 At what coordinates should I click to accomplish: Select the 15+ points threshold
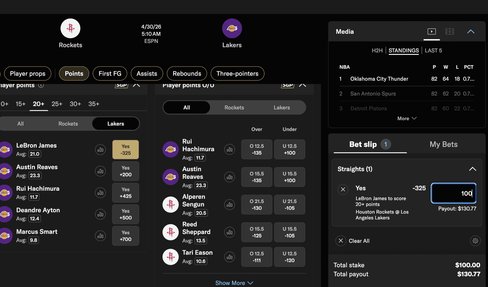click(21, 104)
